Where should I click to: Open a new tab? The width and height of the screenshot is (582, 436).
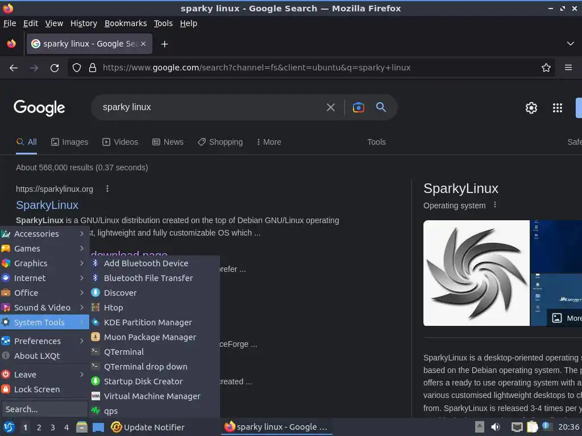[164, 44]
